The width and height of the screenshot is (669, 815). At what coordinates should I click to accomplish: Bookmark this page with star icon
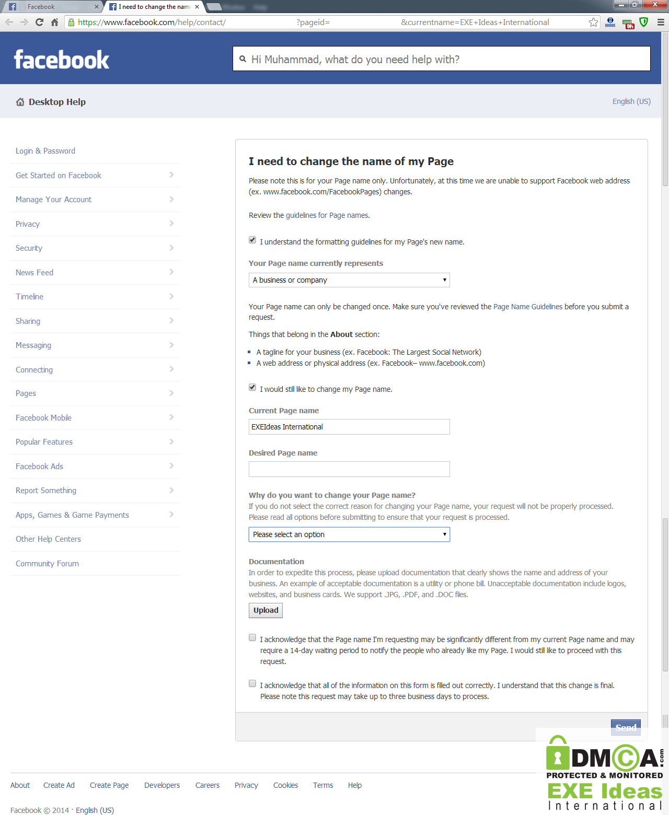(593, 22)
